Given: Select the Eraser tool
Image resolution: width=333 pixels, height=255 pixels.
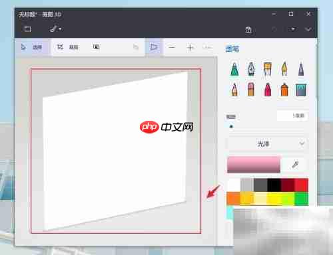Looking at the screenshot, I should [x=251, y=90].
